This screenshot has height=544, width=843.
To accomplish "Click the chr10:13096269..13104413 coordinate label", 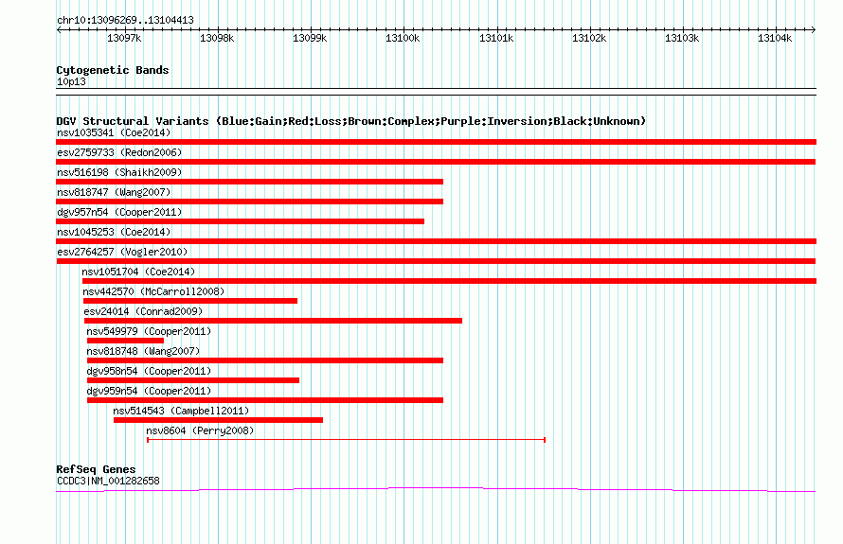I will (125, 20).
